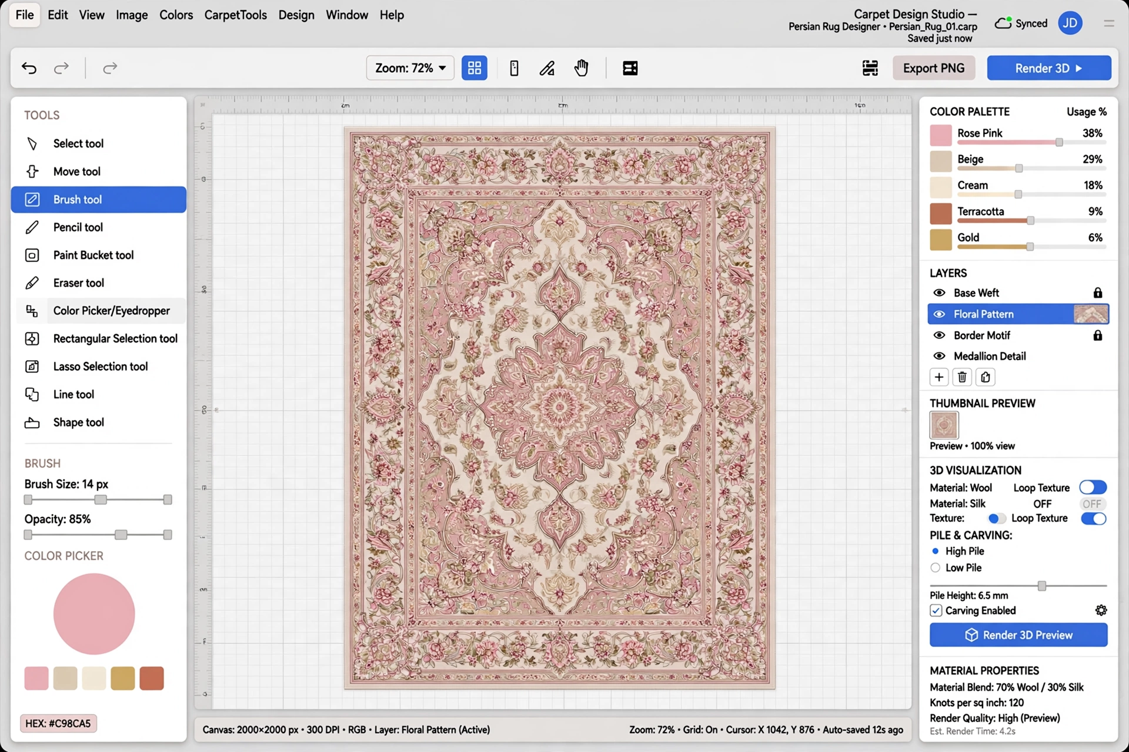Click the Render 3D Preview button
The height and width of the screenshot is (752, 1129).
click(x=1018, y=635)
